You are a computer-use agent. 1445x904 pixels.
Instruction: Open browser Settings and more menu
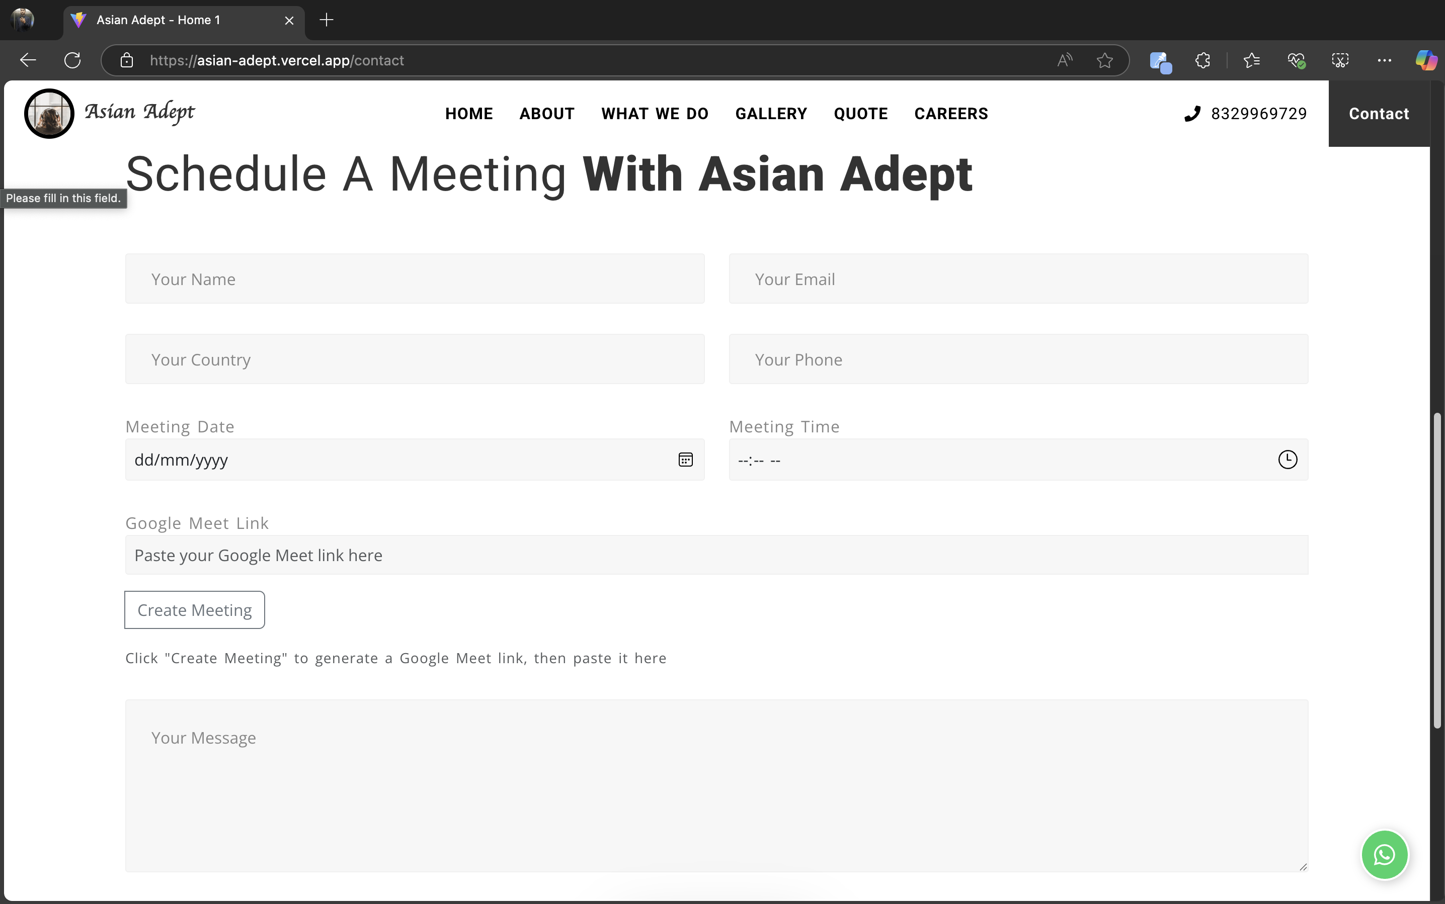click(1384, 60)
